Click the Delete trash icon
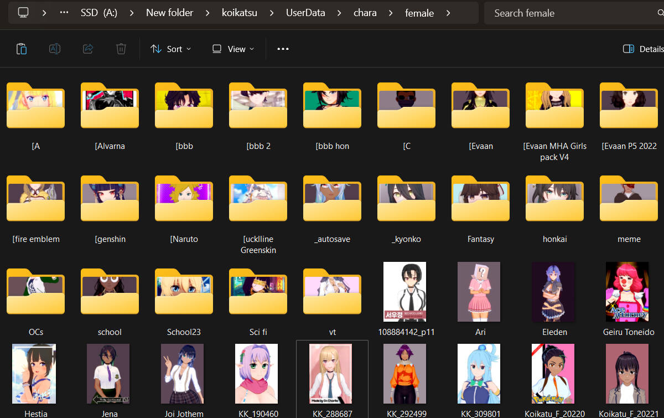Image resolution: width=664 pixels, height=418 pixels. [121, 49]
